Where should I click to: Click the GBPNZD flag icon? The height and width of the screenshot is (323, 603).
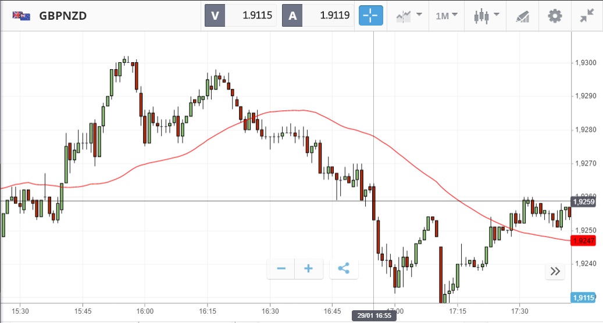pos(21,16)
